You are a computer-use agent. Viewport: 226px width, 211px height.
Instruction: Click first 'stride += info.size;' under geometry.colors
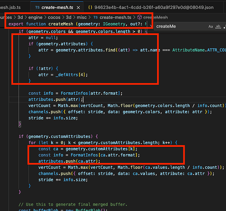click(53, 118)
